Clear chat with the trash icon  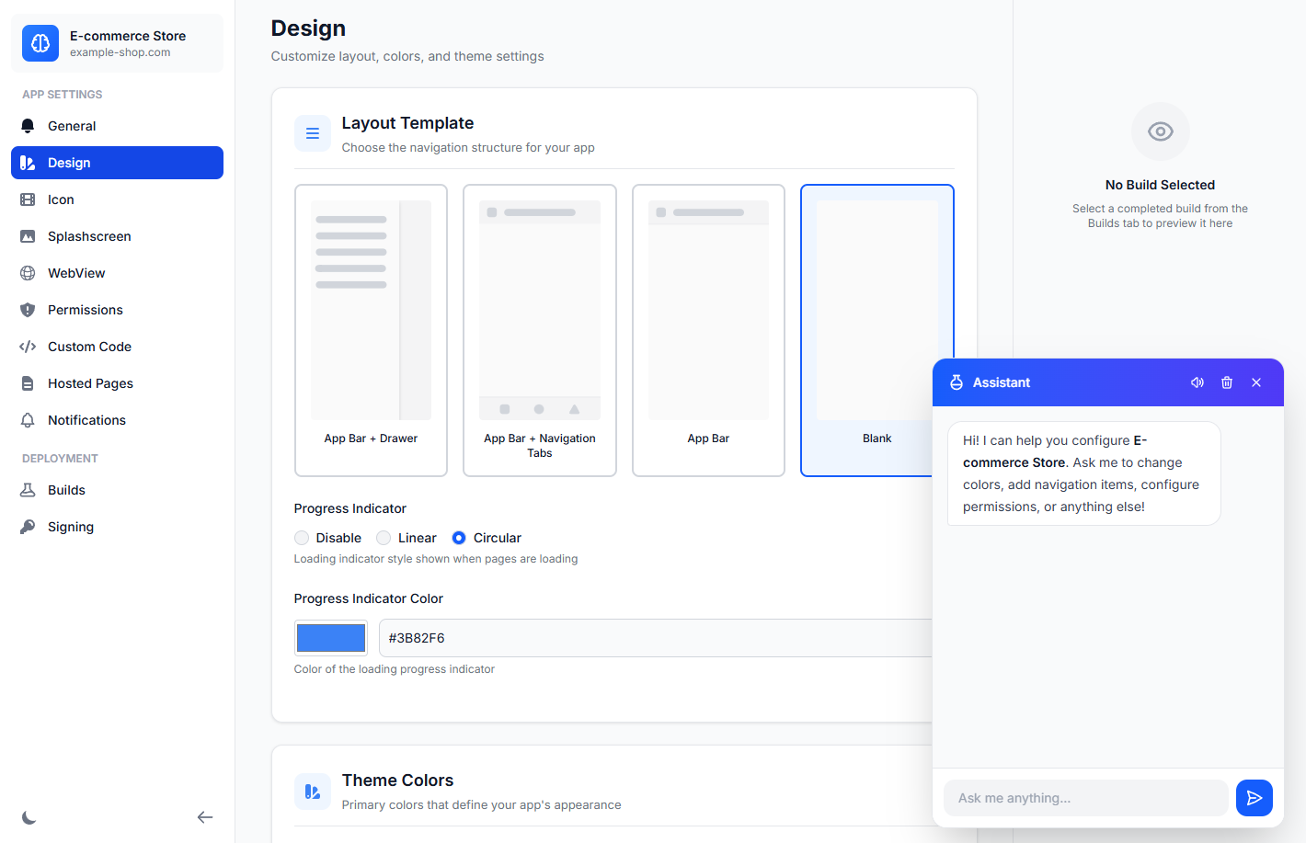(1227, 382)
